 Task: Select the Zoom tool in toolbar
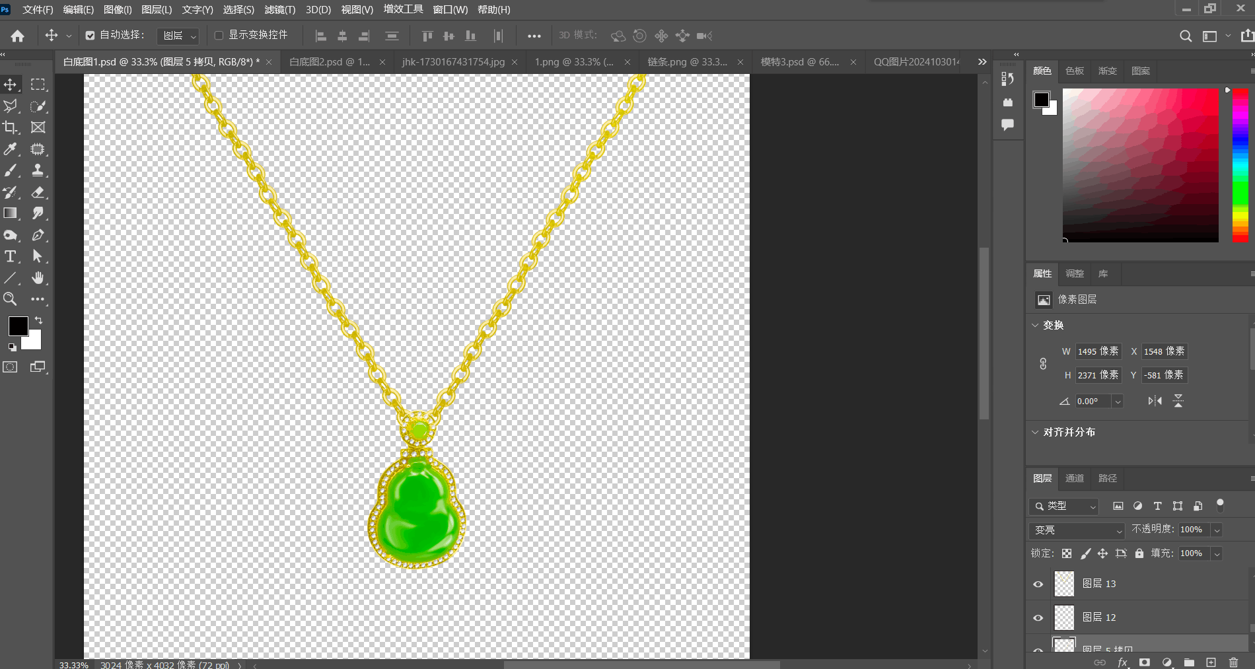pyautogui.click(x=11, y=299)
